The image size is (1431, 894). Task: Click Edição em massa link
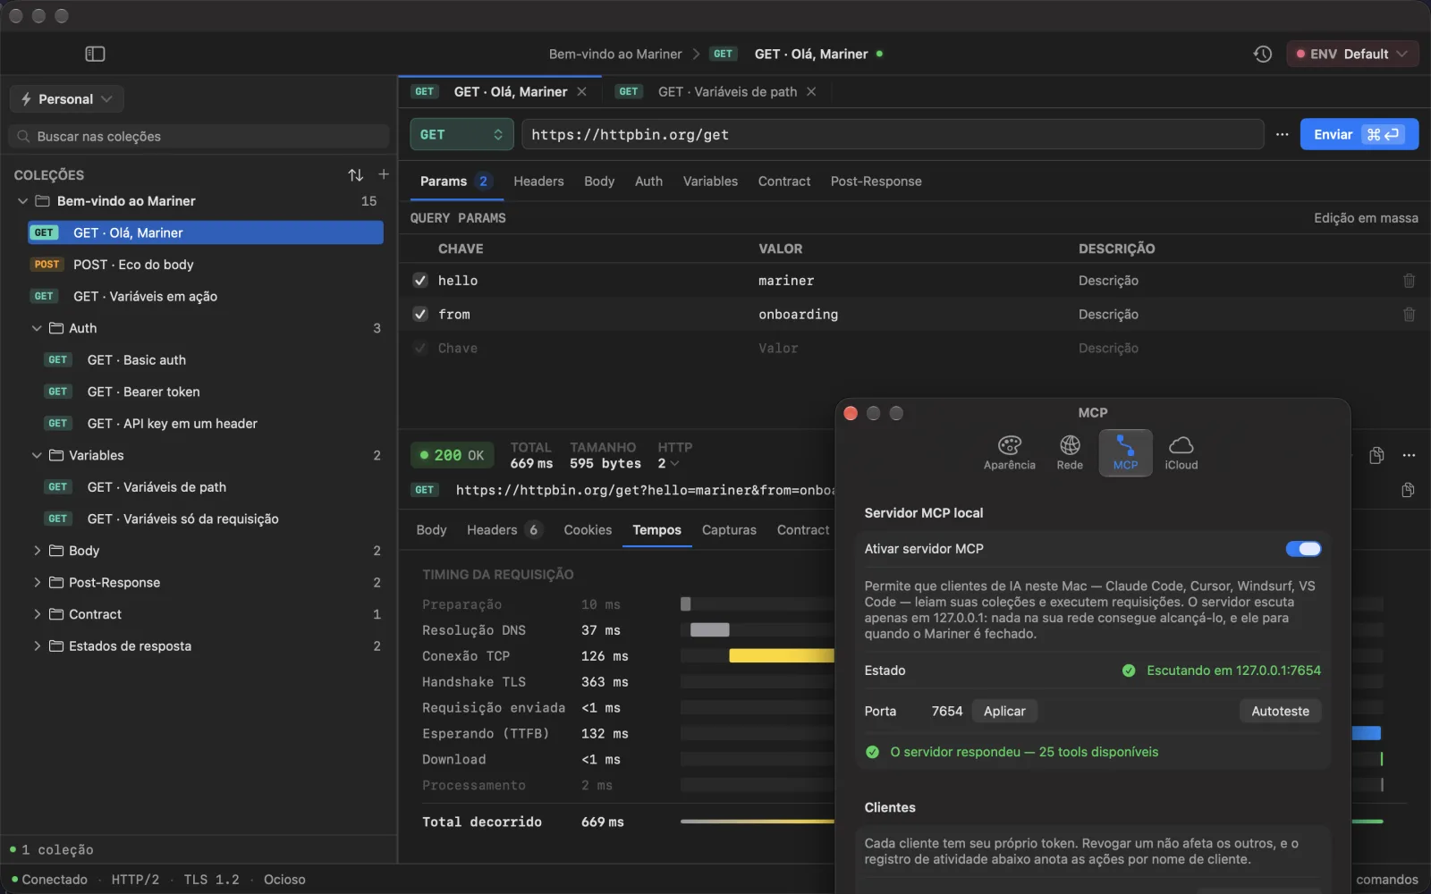click(x=1366, y=218)
